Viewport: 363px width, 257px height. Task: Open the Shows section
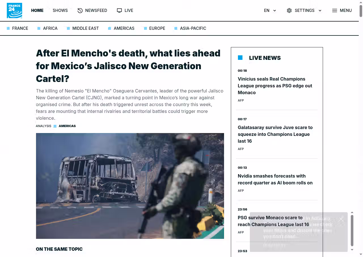60,10
